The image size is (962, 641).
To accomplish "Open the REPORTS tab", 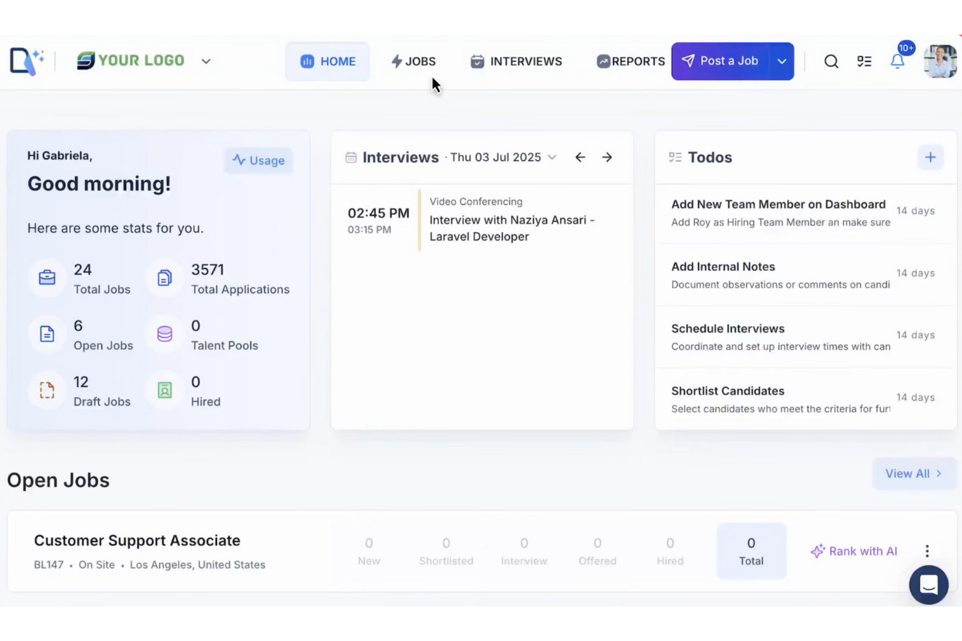I will point(630,61).
